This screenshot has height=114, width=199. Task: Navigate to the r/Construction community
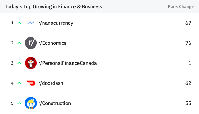click(x=55, y=103)
